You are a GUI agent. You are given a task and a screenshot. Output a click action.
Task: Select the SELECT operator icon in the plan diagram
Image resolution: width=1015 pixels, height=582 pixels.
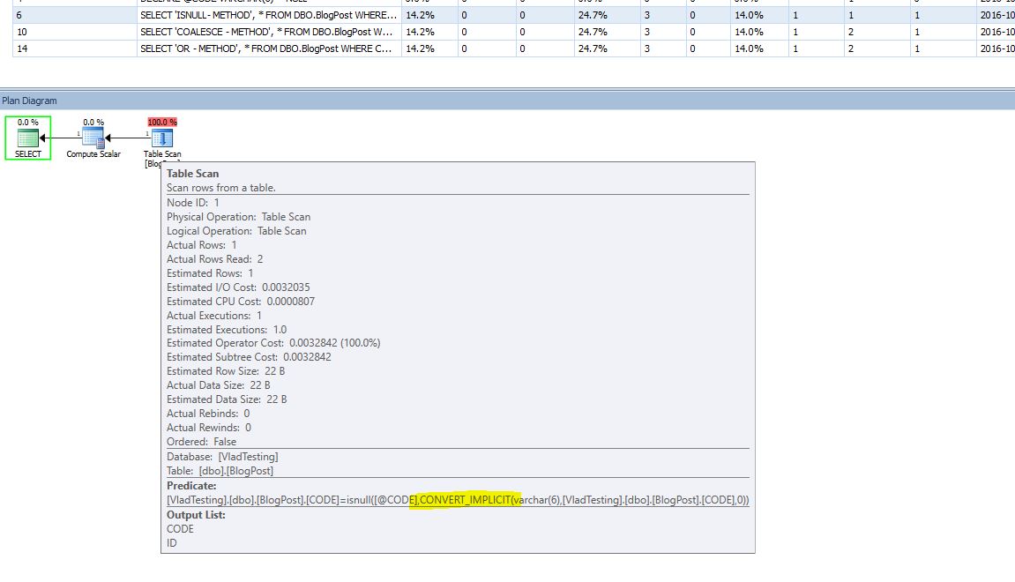[27, 137]
